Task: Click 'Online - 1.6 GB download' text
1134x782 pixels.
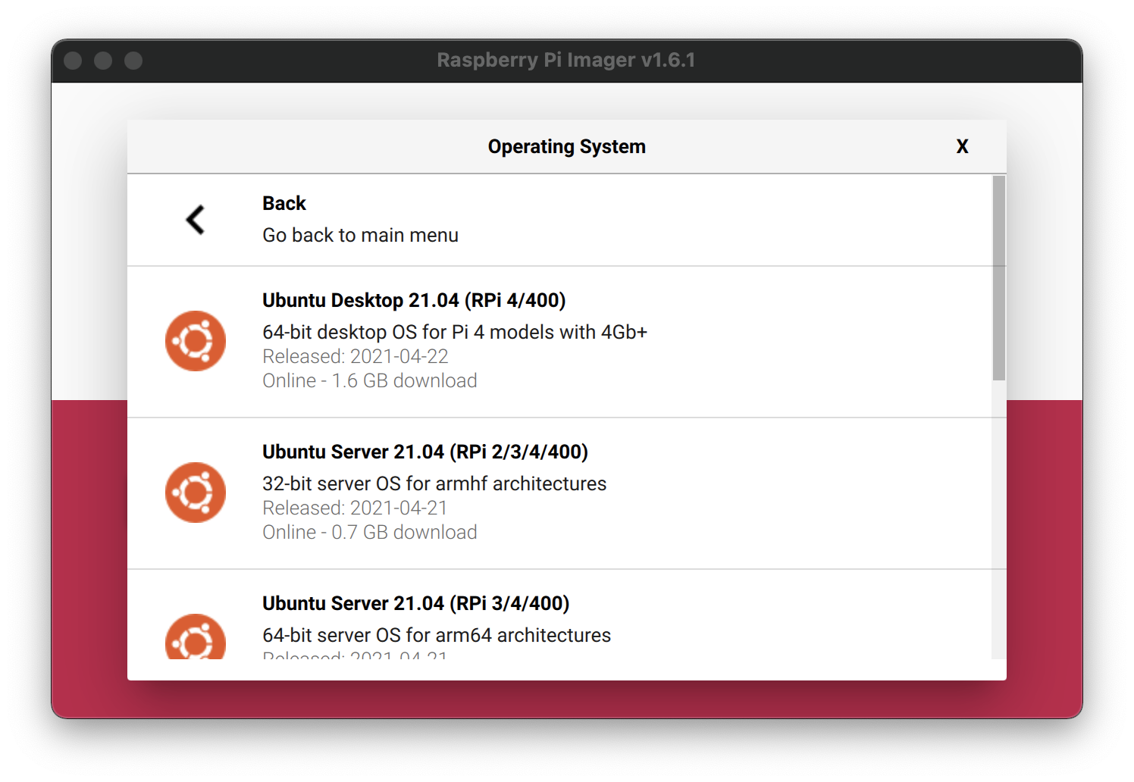Action: pyautogui.click(x=370, y=380)
